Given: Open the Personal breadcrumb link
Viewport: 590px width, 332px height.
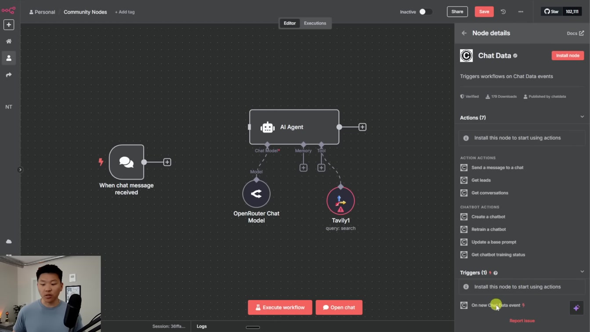Looking at the screenshot, I should [42, 12].
